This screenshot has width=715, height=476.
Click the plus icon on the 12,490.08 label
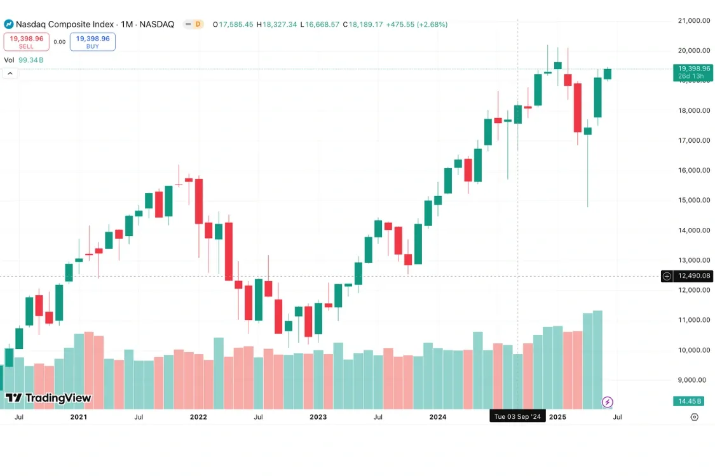pos(667,276)
